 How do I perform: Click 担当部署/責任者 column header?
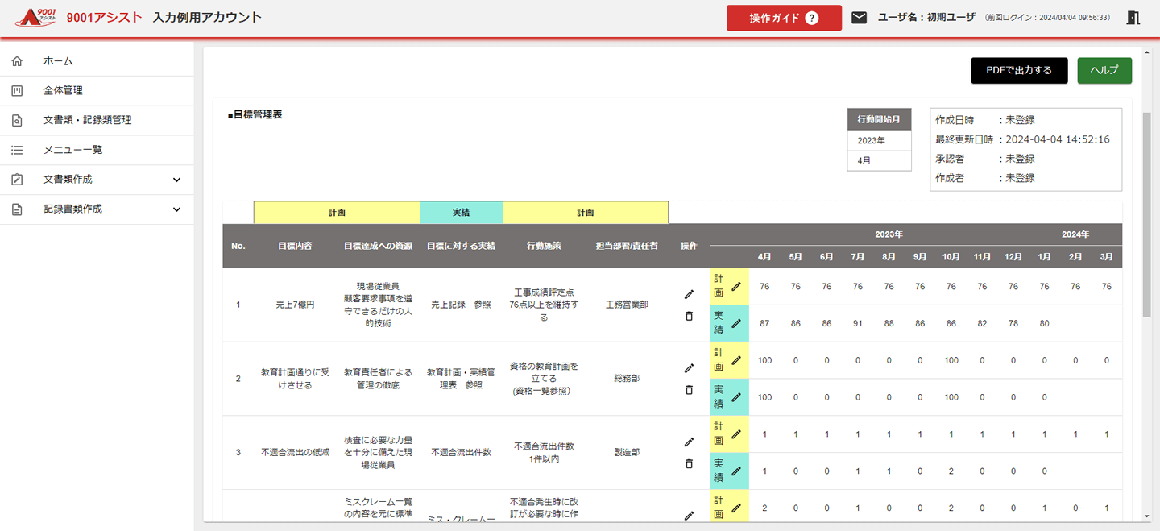coord(627,246)
